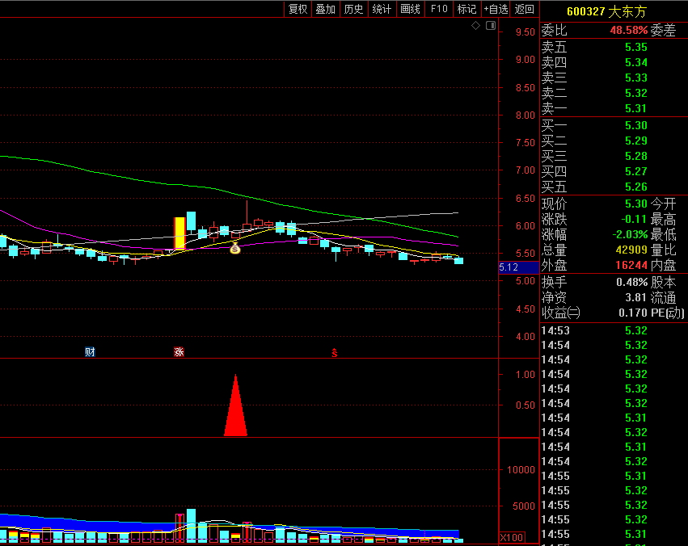Viewport: 688px width, 546px height.
Task: Open F10 company information
Action: (x=439, y=9)
